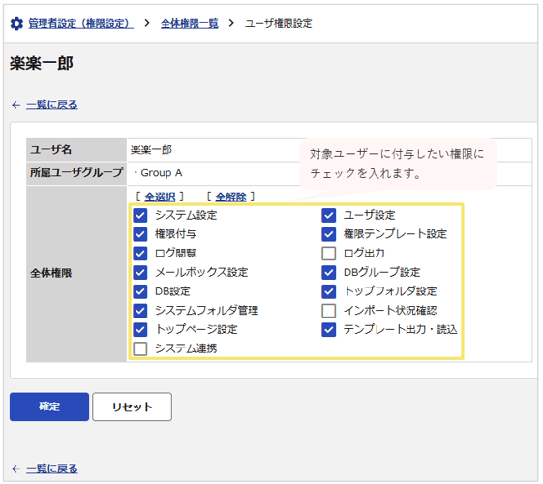This screenshot has width=543, height=484.
Task: Uncheck the ユーザ設定 checkbox
Action: pos(329,216)
